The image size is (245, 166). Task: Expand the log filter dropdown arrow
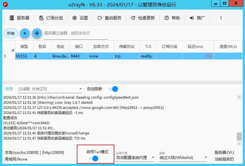[81, 89]
